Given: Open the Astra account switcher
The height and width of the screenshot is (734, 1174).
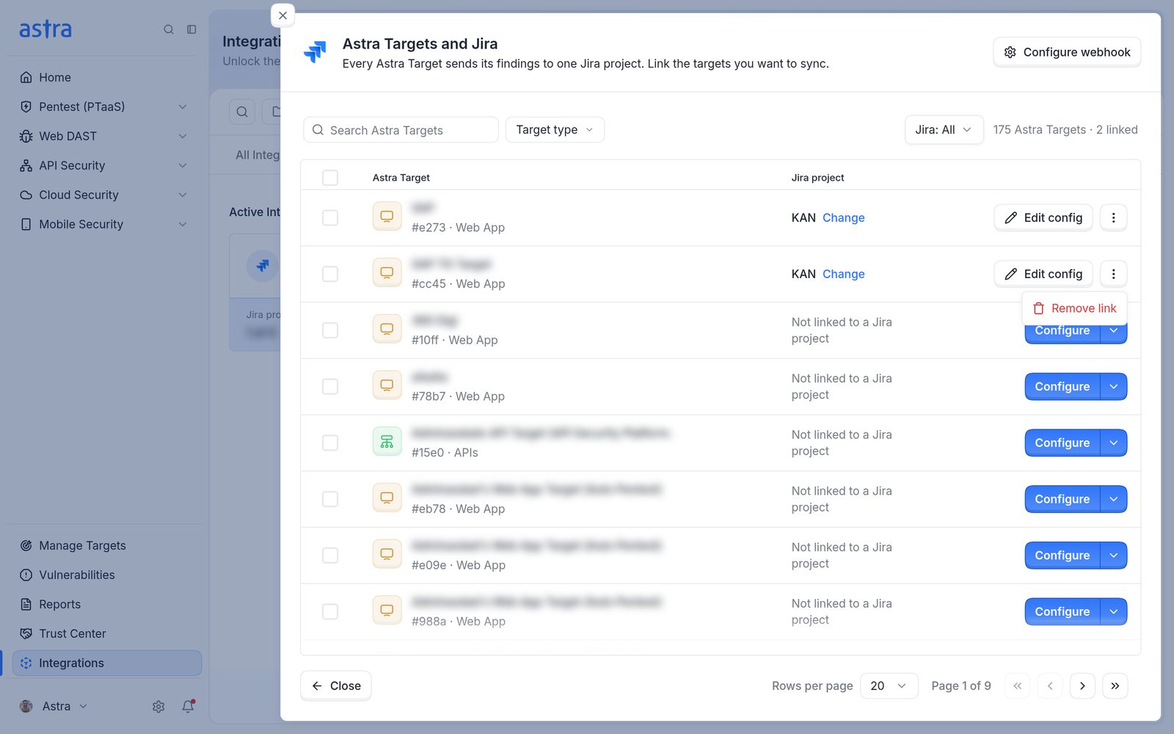Looking at the screenshot, I should (x=54, y=706).
